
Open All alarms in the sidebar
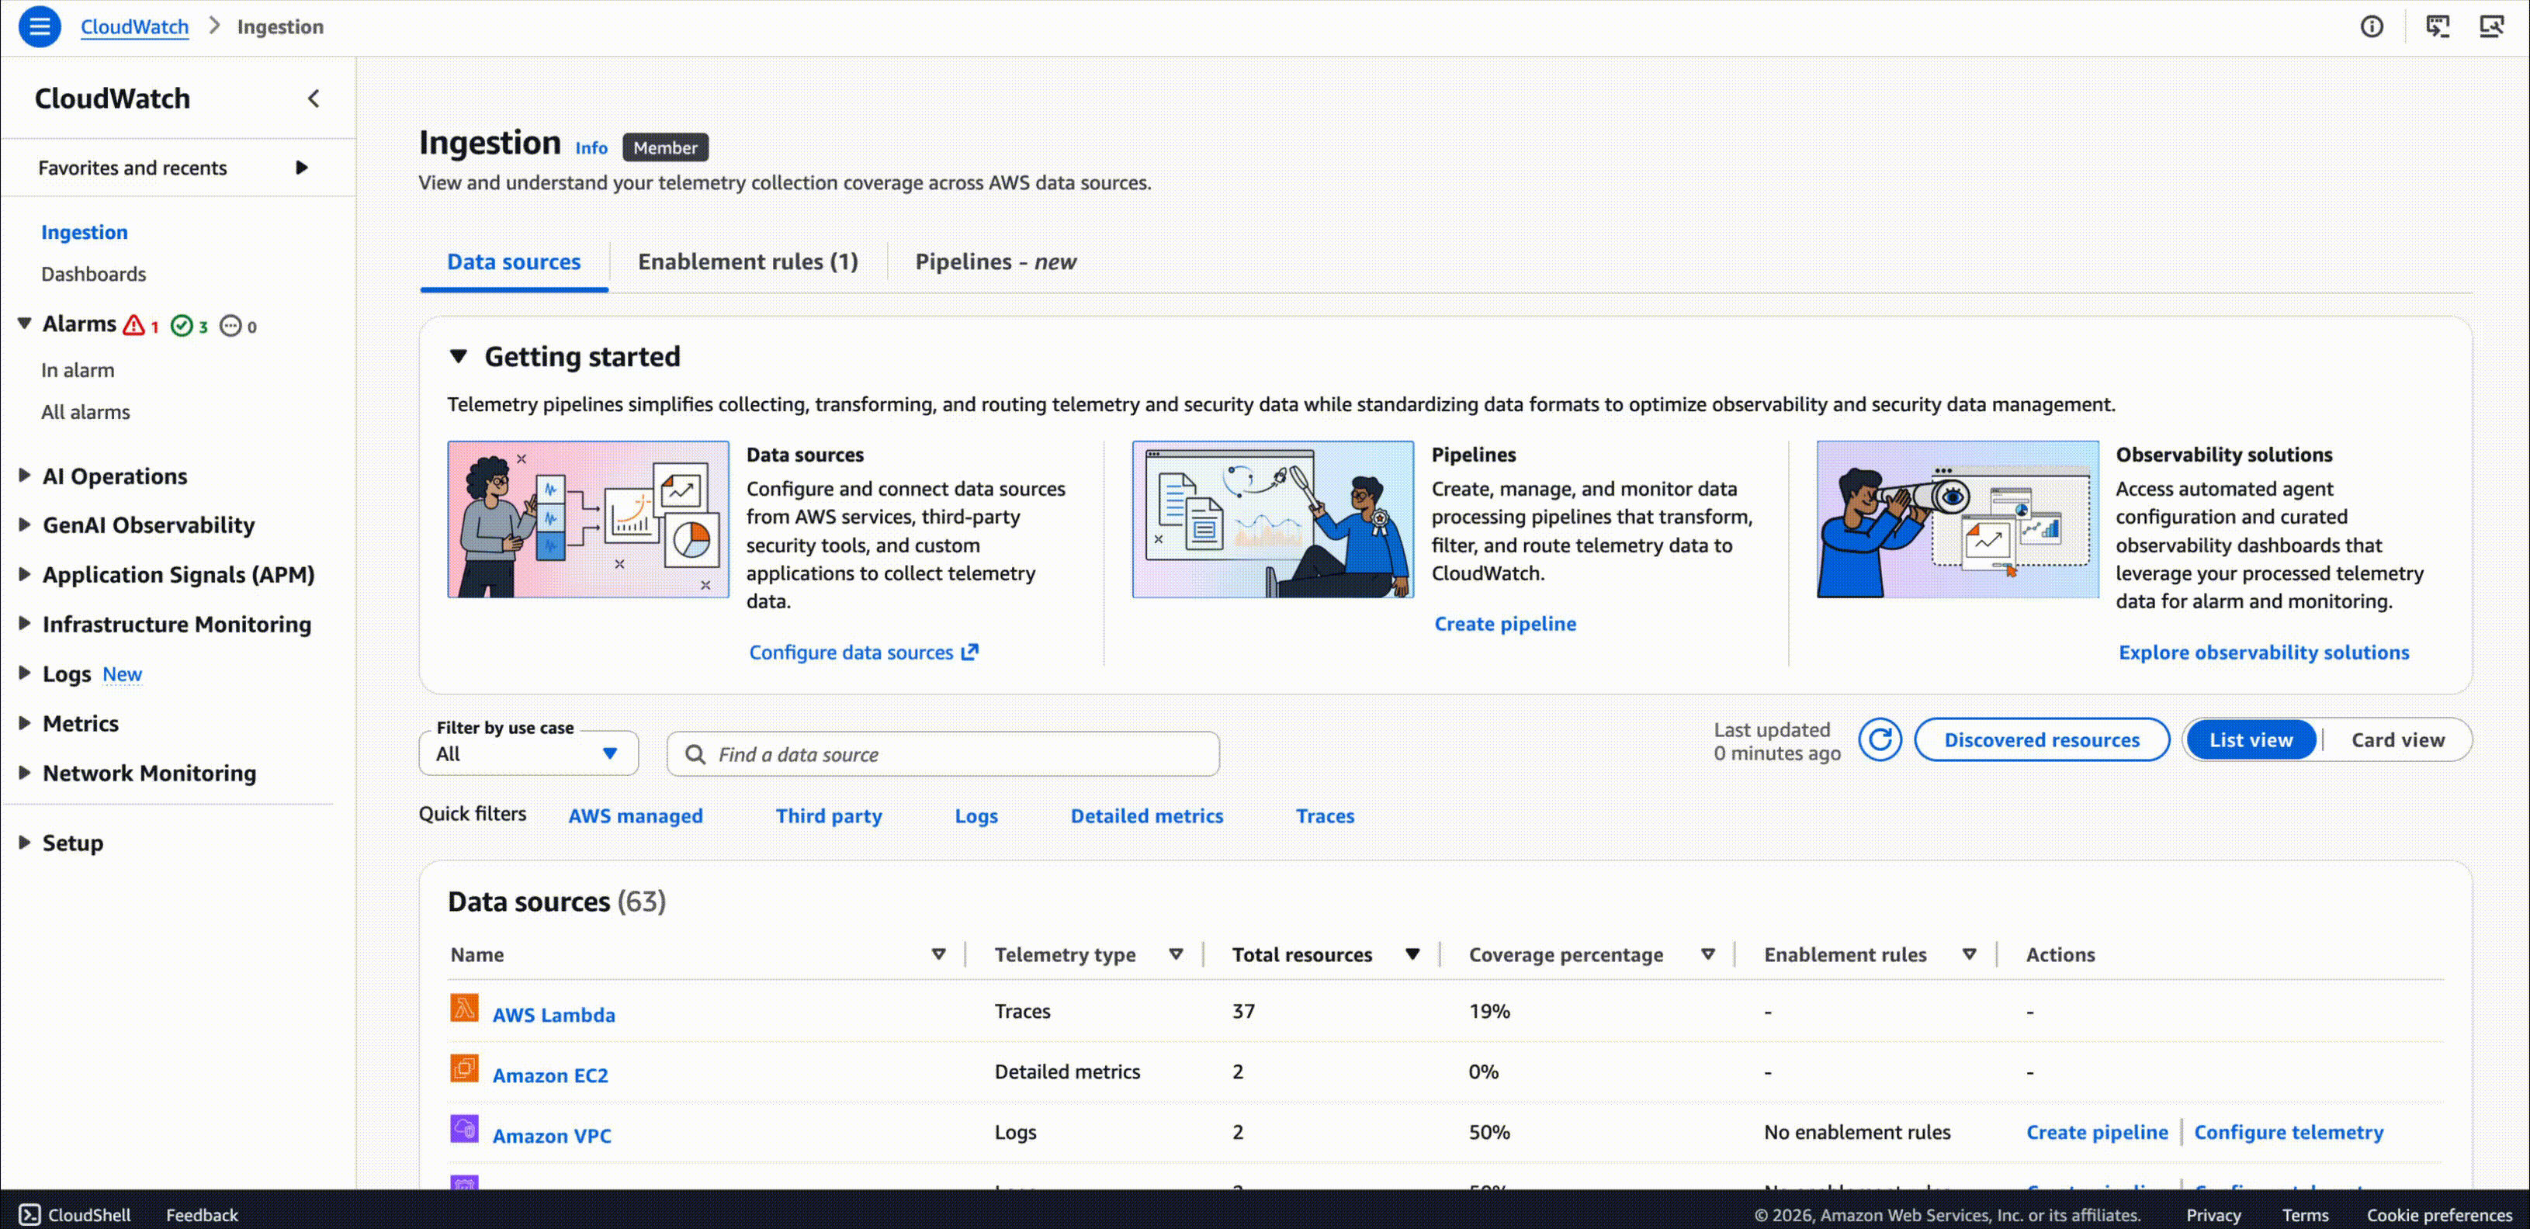point(85,412)
